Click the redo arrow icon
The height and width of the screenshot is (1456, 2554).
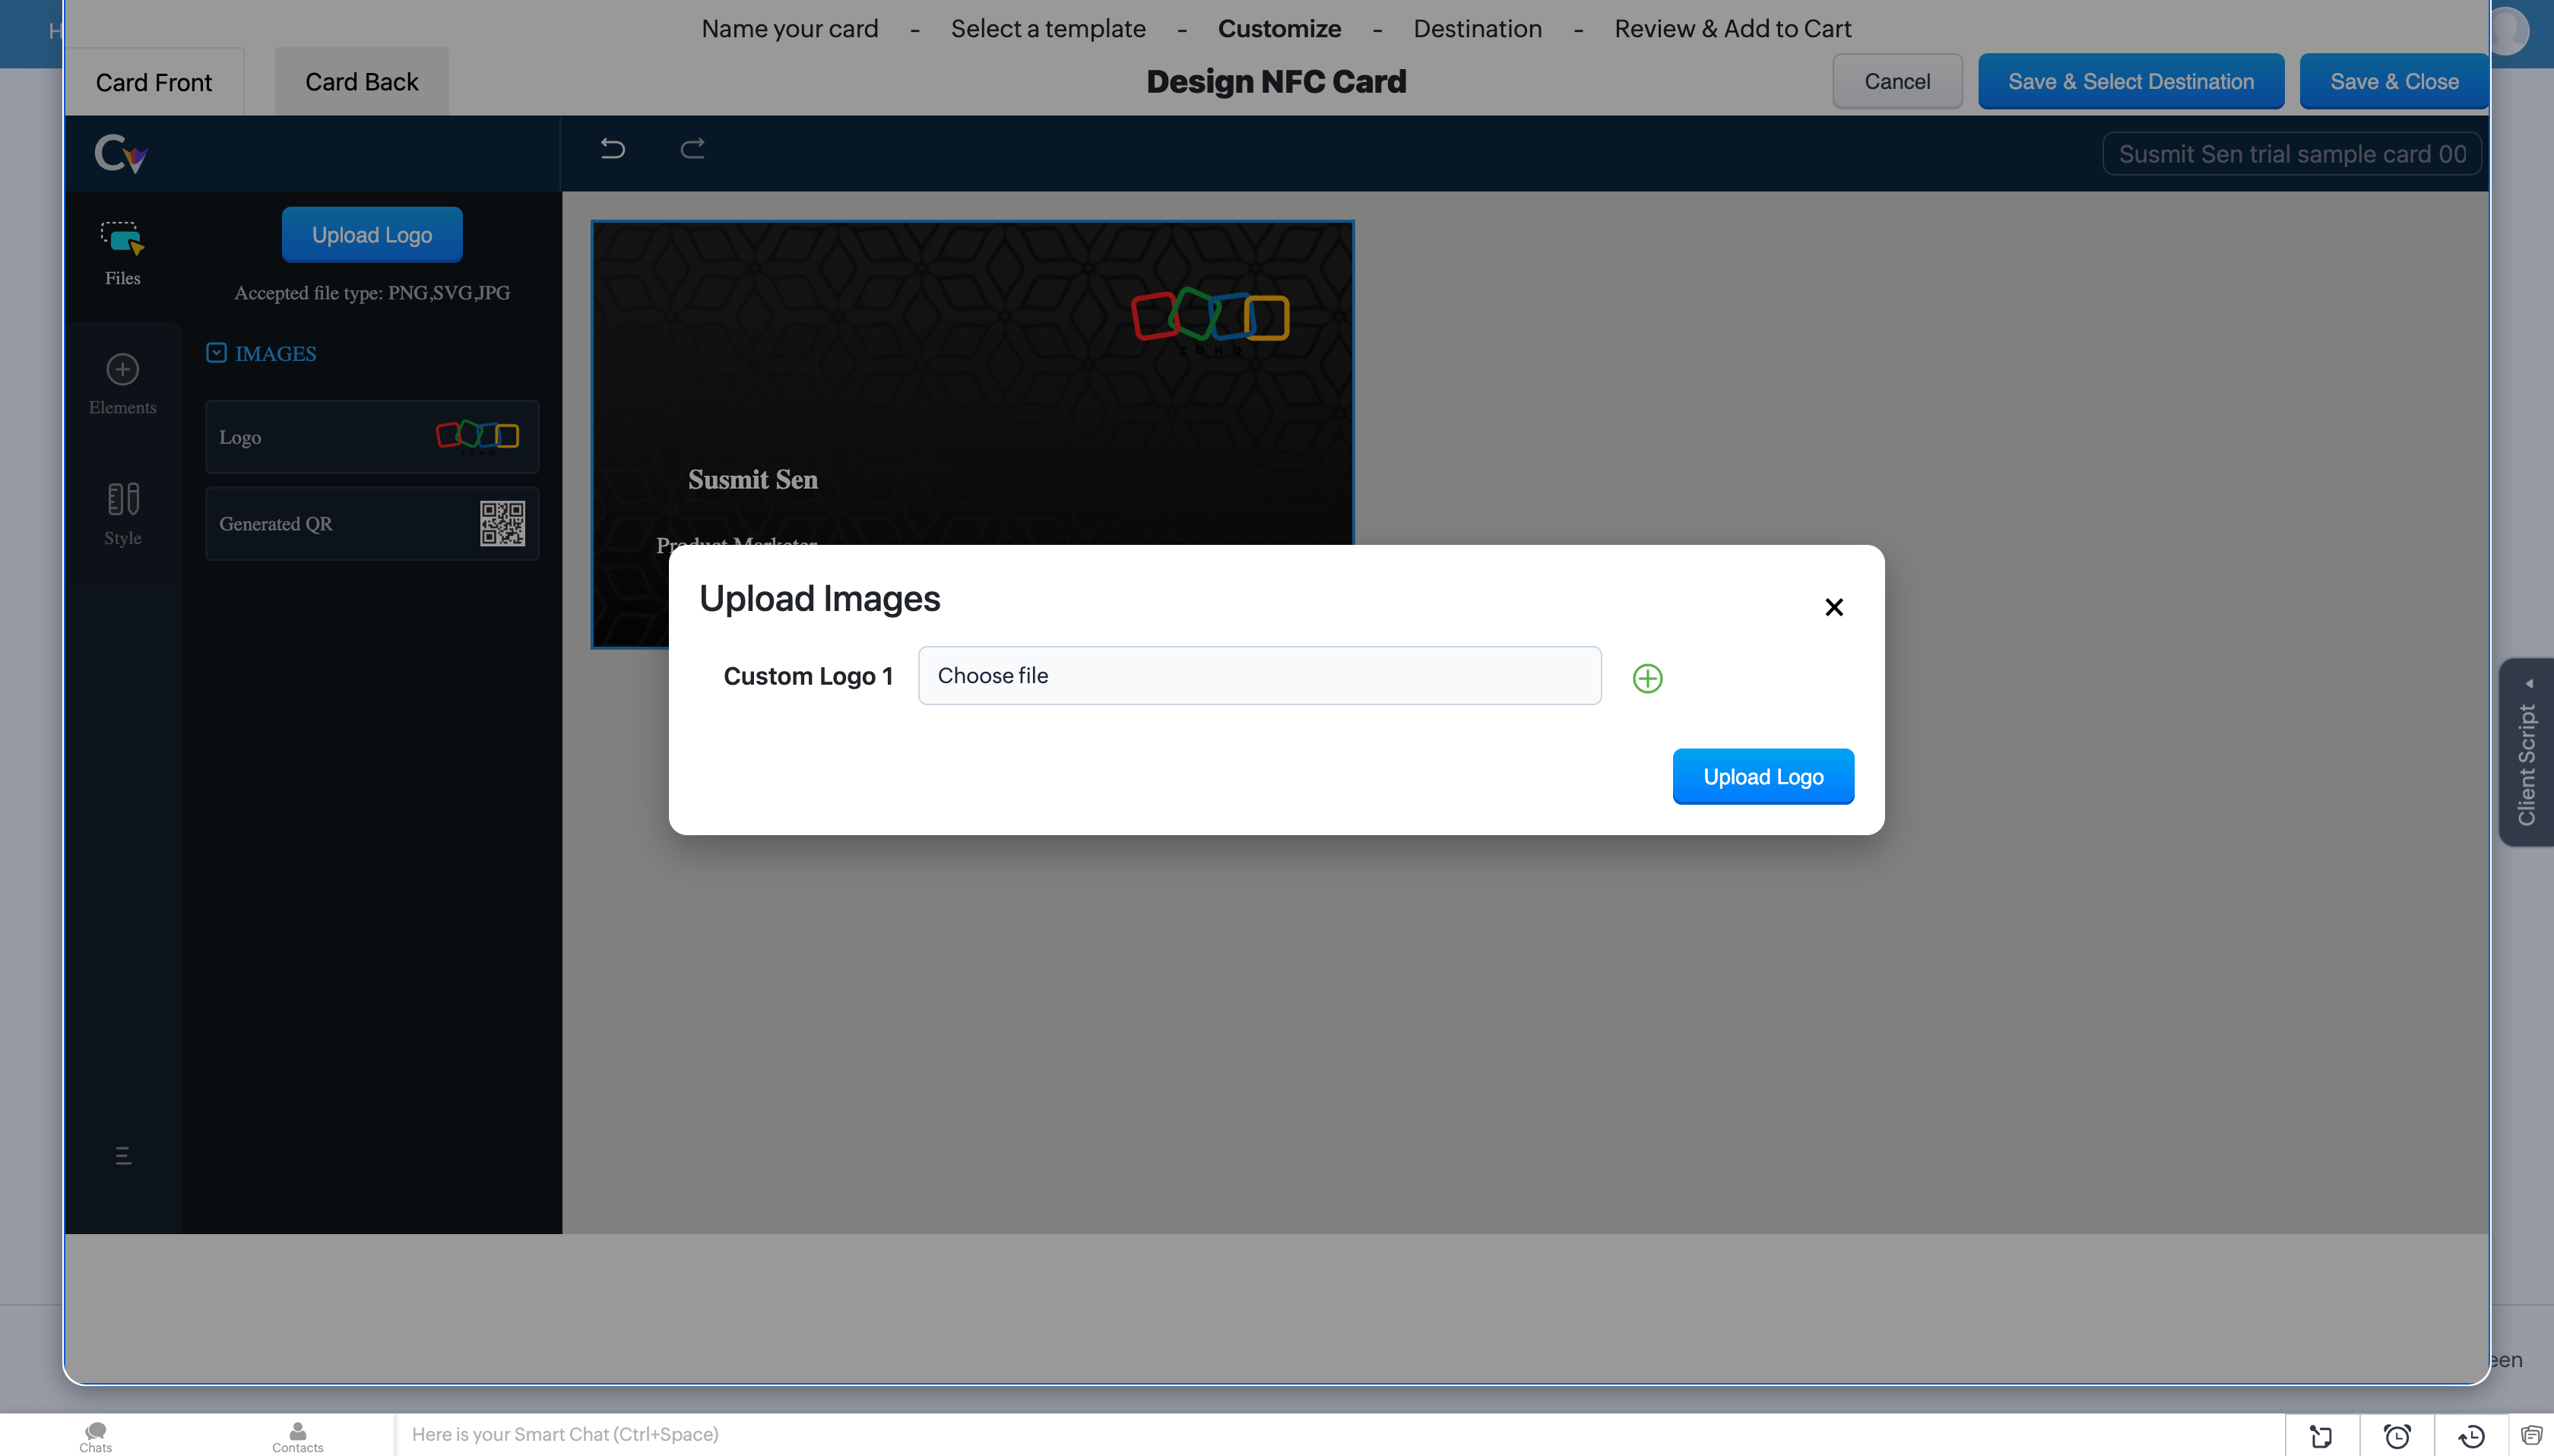[692, 149]
